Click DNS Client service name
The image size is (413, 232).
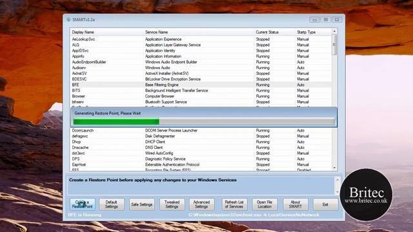pyautogui.click(x=154, y=148)
